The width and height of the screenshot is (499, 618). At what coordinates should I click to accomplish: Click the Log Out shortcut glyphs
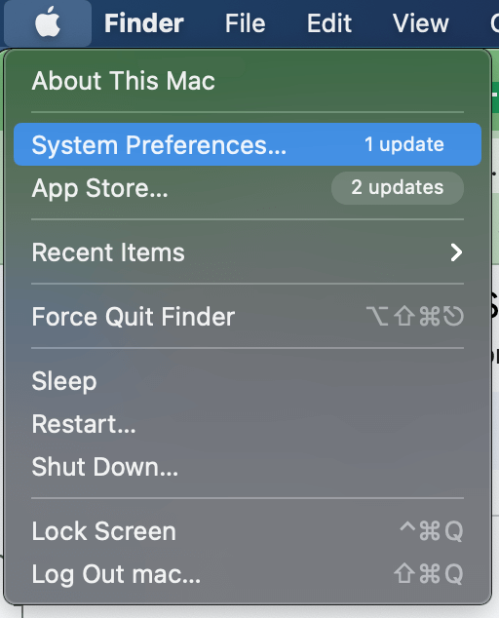tap(429, 574)
